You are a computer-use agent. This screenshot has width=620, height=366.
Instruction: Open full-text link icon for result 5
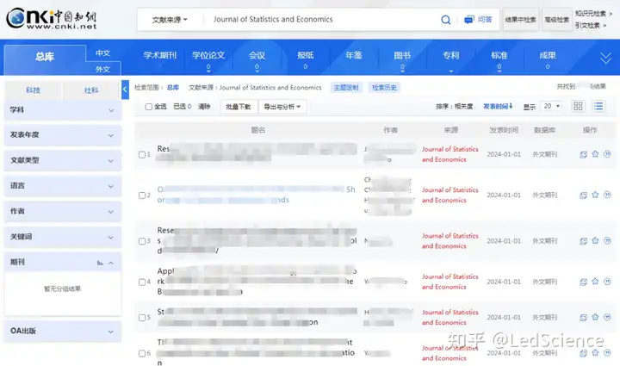click(583, 318)
